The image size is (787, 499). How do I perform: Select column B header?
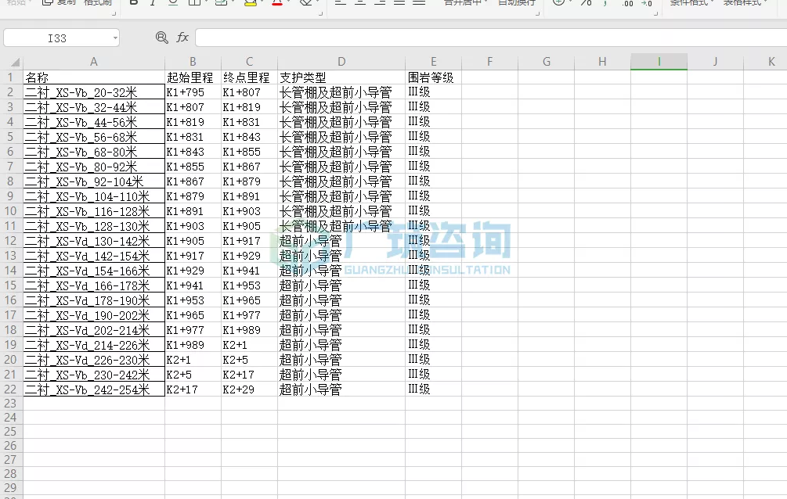pos(193,62)
